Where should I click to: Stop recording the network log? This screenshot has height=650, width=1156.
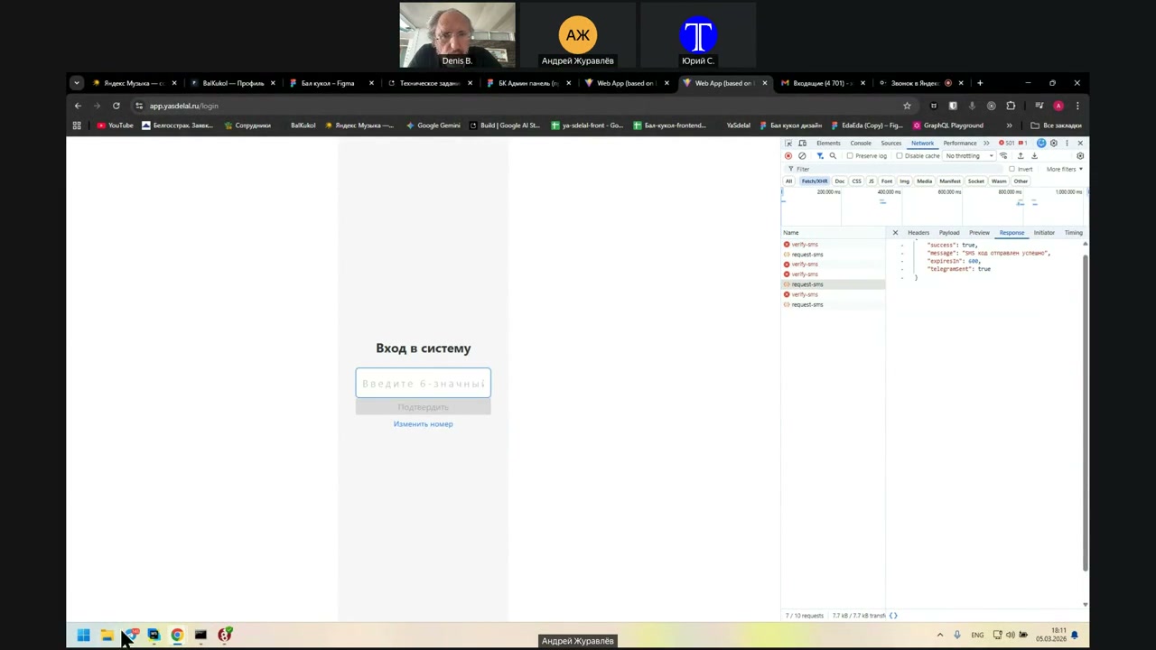click(788, 156)
